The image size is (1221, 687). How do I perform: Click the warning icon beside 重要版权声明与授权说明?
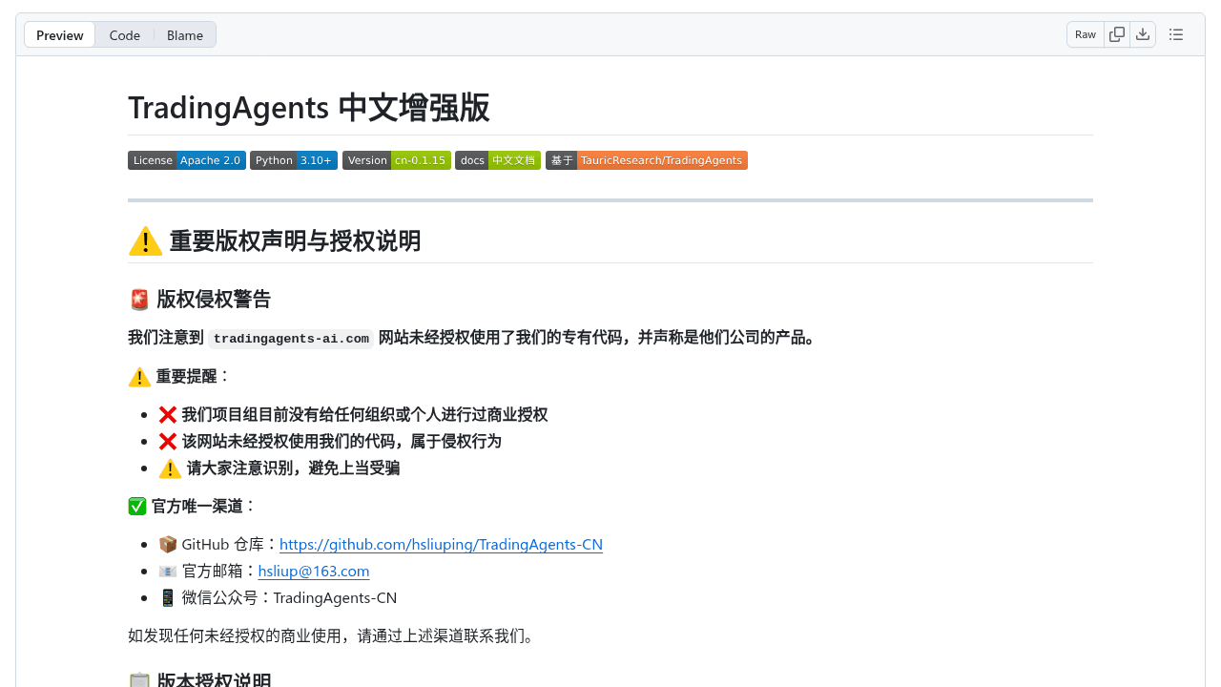pos(145,240)
